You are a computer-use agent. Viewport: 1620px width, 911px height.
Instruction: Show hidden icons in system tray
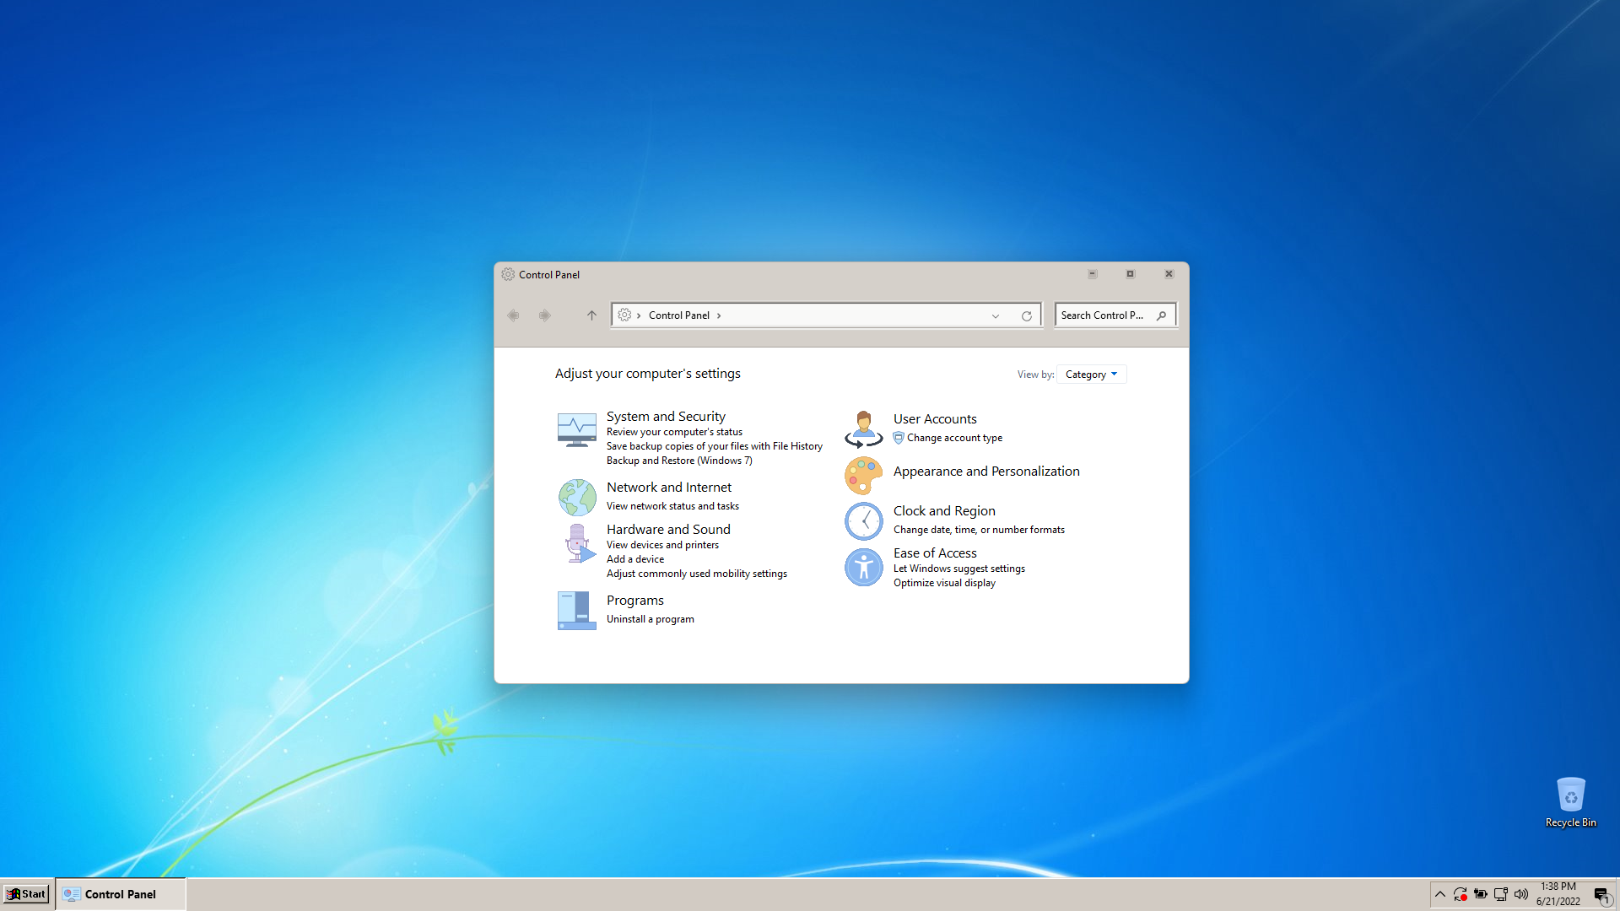(x=1440, y=894)
